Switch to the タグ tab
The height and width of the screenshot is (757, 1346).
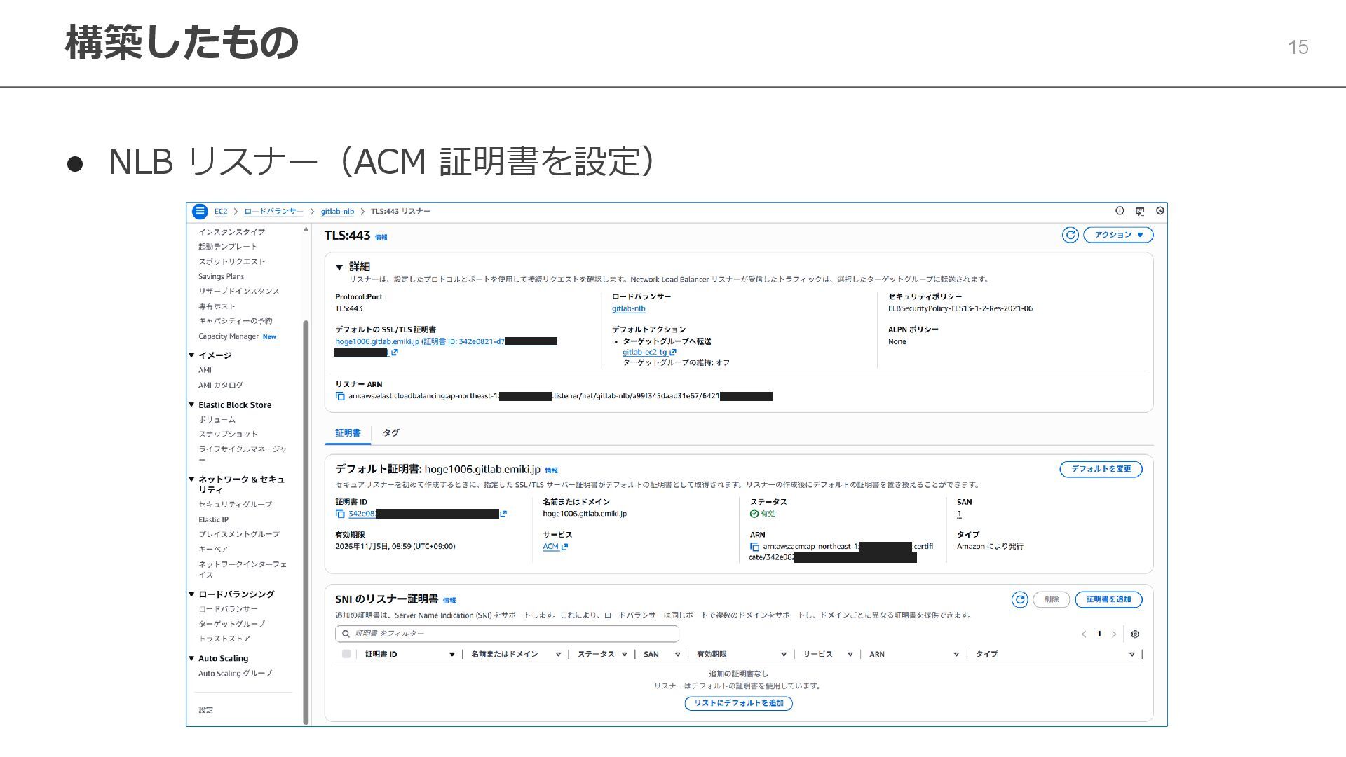pyautogui.click(x=391, y=433)
